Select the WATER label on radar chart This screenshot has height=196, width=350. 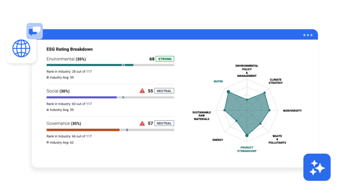(x=218, y=82)
